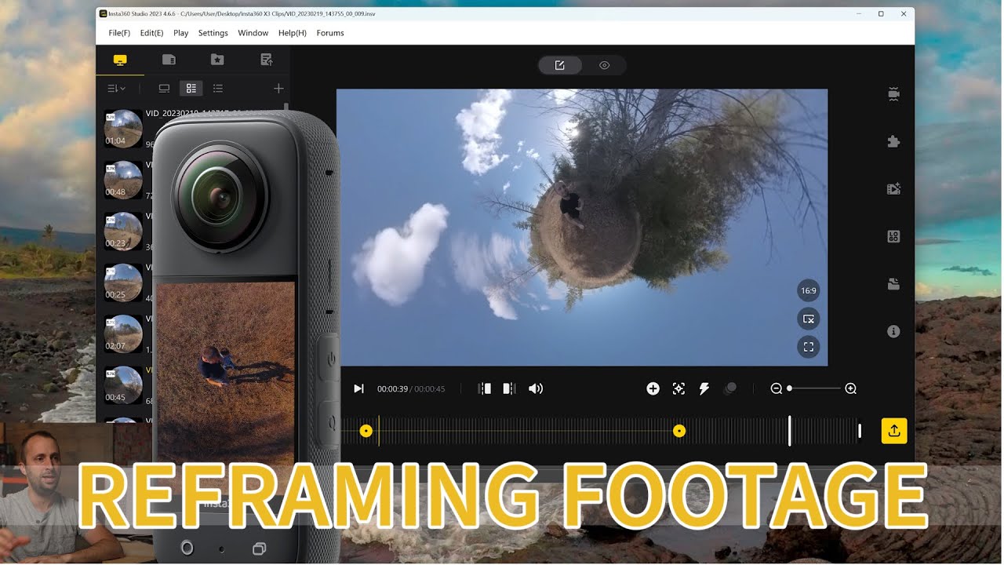This screenshot has height=565, width=1004.
Task: Show file info panel
Action: point(893,331)
